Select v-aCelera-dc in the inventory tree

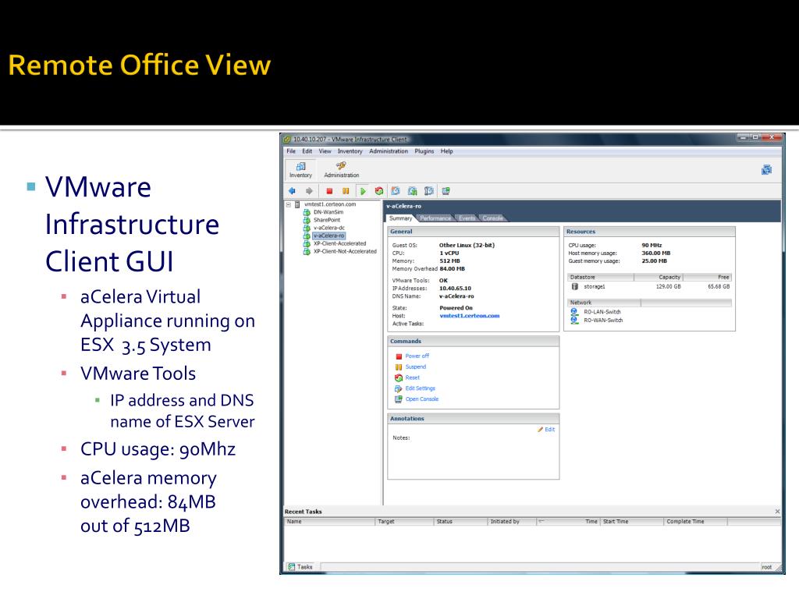pos(329,228)
